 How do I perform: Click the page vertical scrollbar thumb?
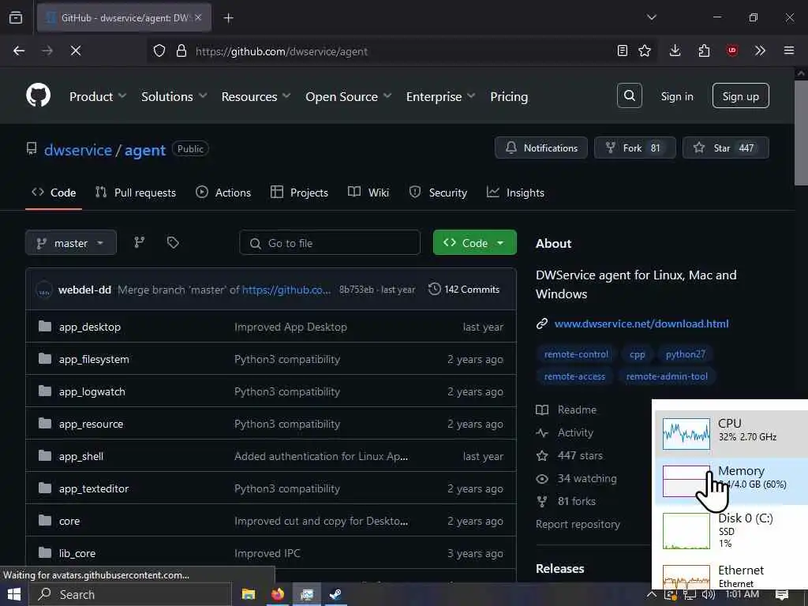pyautogui.click(x=801, y=132)
